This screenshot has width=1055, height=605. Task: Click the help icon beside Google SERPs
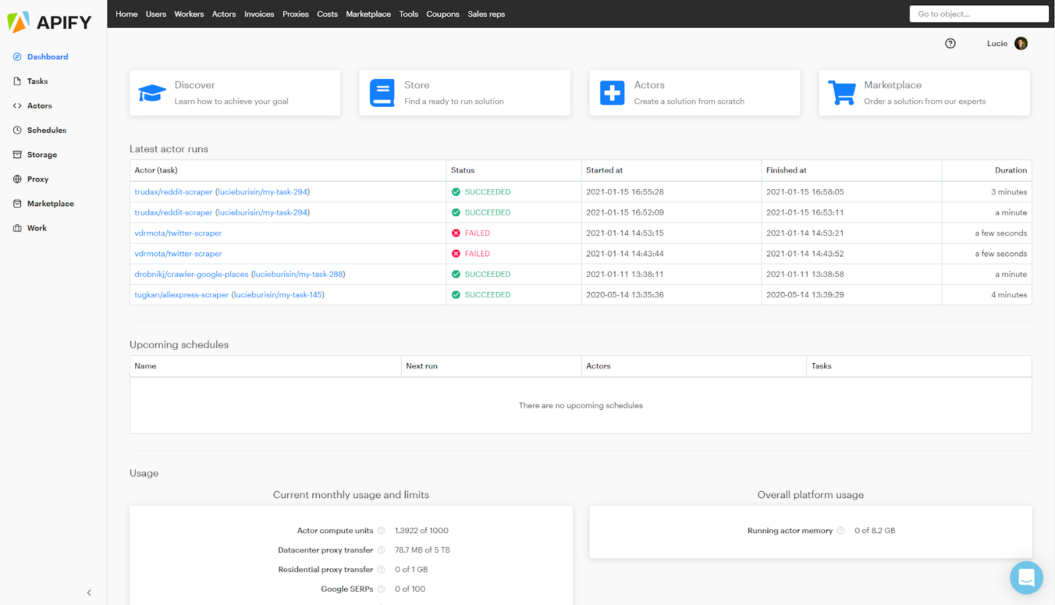pyautogui.click(x=381, y=589)
